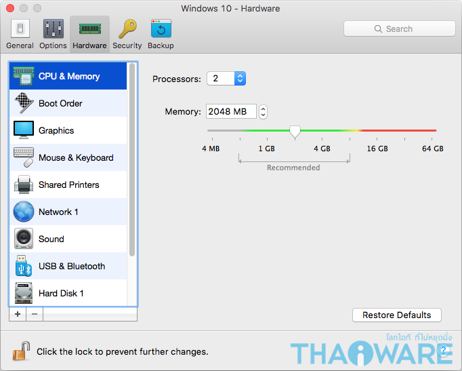462x371 pixels.
Task: Select the Boot Order list entry
Action: 68,103
